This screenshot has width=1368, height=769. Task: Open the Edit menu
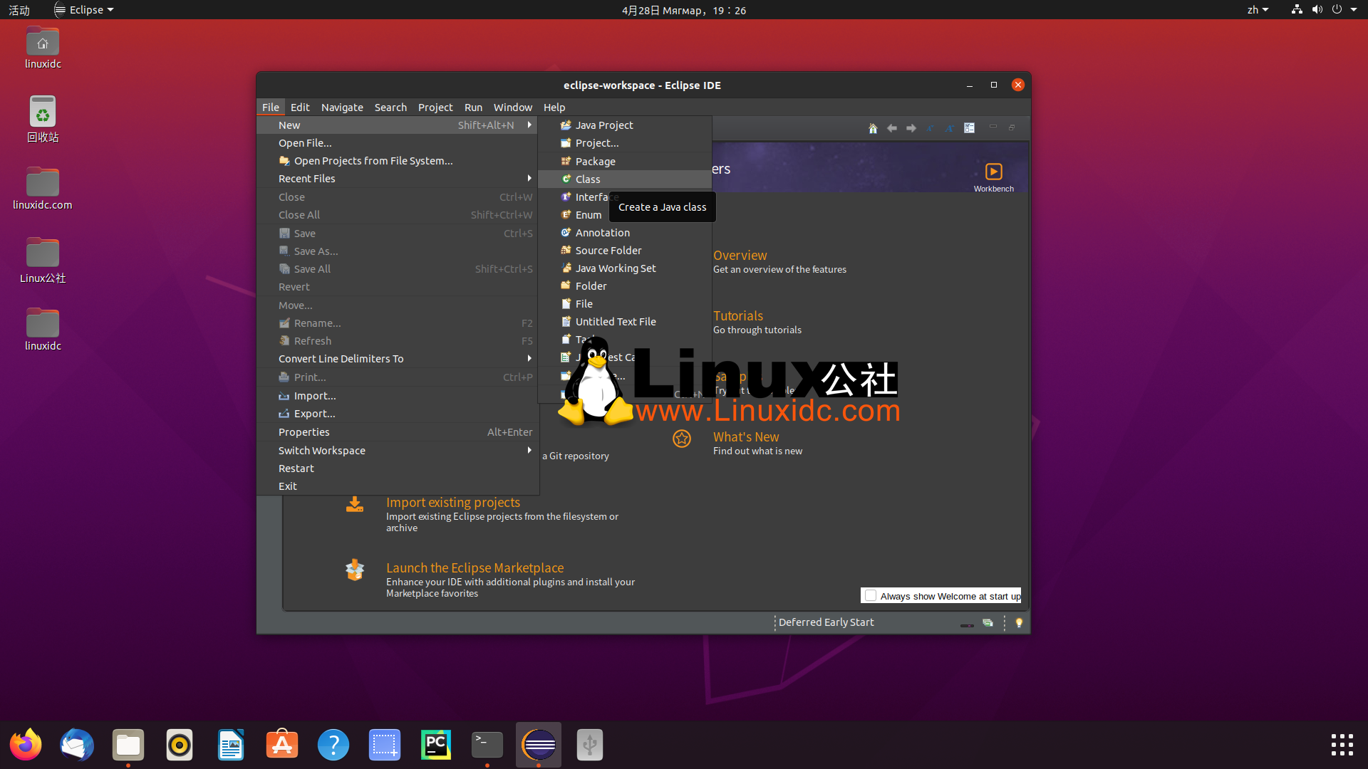300,108
